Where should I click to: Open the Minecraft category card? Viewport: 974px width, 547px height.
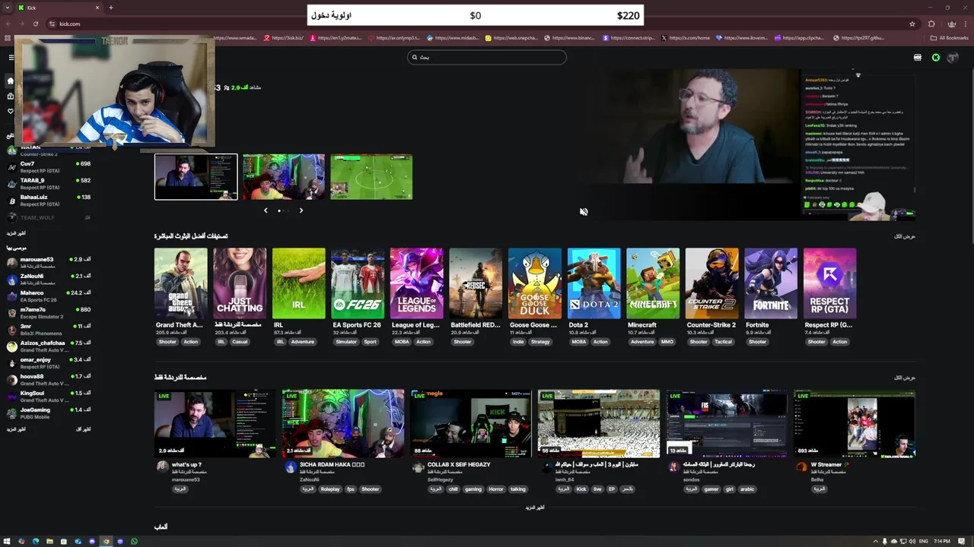click(653, 283)
